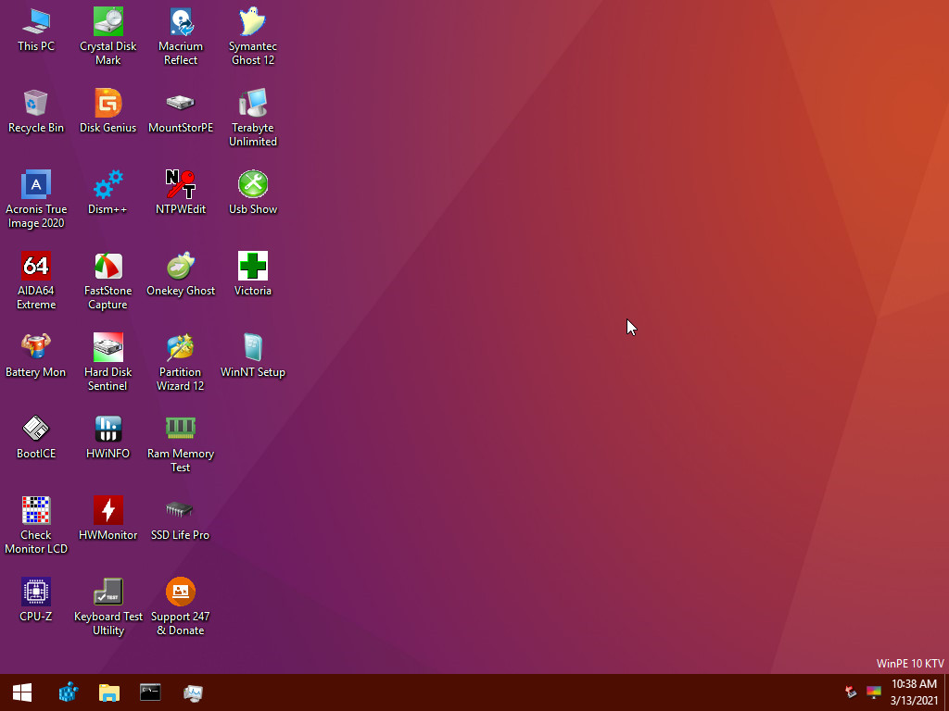This screenshot has width=949, height=711.
Task: Click the Show Desktop strip
Action: point(946,692)
